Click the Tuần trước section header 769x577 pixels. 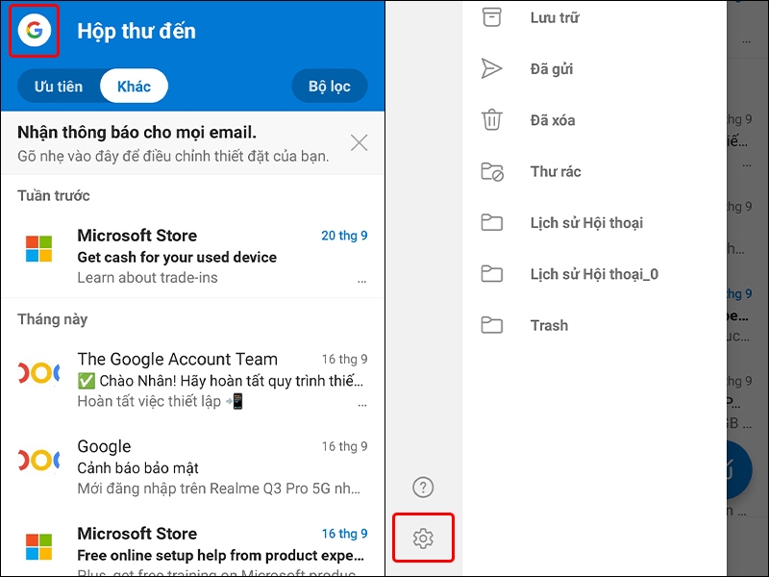click(54, 196)
